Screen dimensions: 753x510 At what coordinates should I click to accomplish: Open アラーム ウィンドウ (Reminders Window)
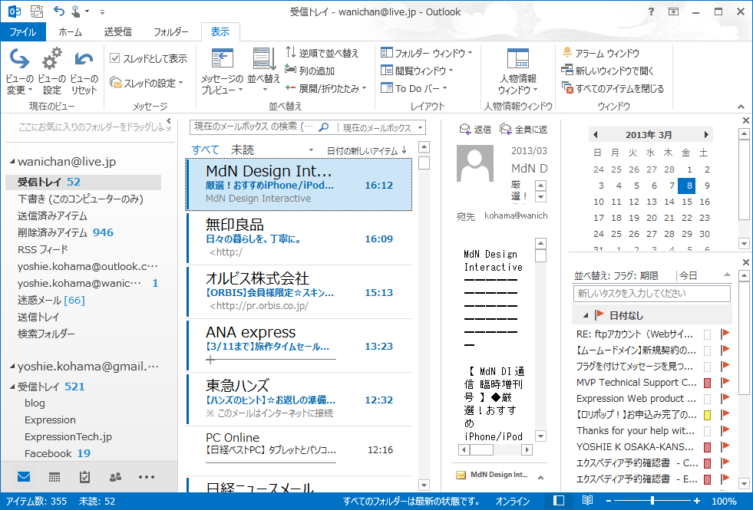pos(601,53)
